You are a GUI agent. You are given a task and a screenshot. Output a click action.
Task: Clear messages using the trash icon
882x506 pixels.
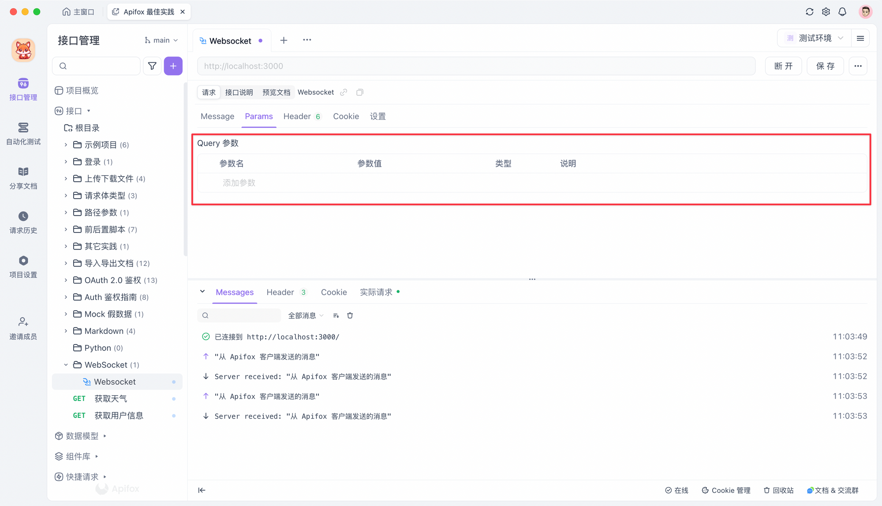350,315
